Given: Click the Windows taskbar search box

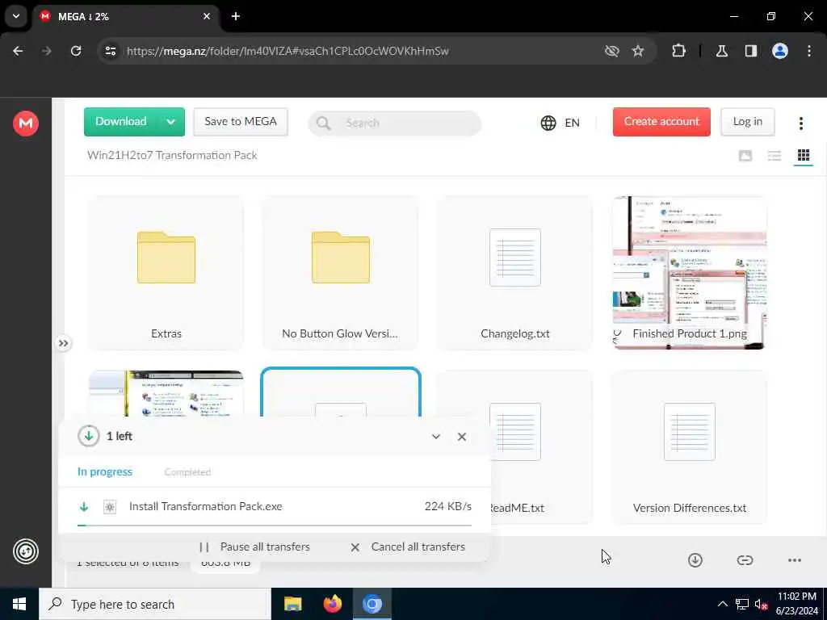Looking at the screenshot, I should coord(155,604).
